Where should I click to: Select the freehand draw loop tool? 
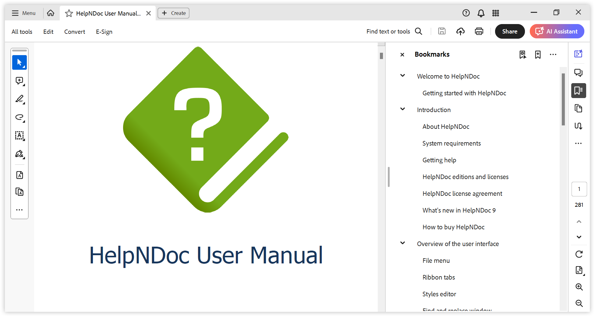click(19, 117)
